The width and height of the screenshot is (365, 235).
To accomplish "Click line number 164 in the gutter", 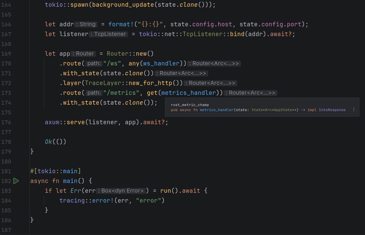I will tap(6, 5).
